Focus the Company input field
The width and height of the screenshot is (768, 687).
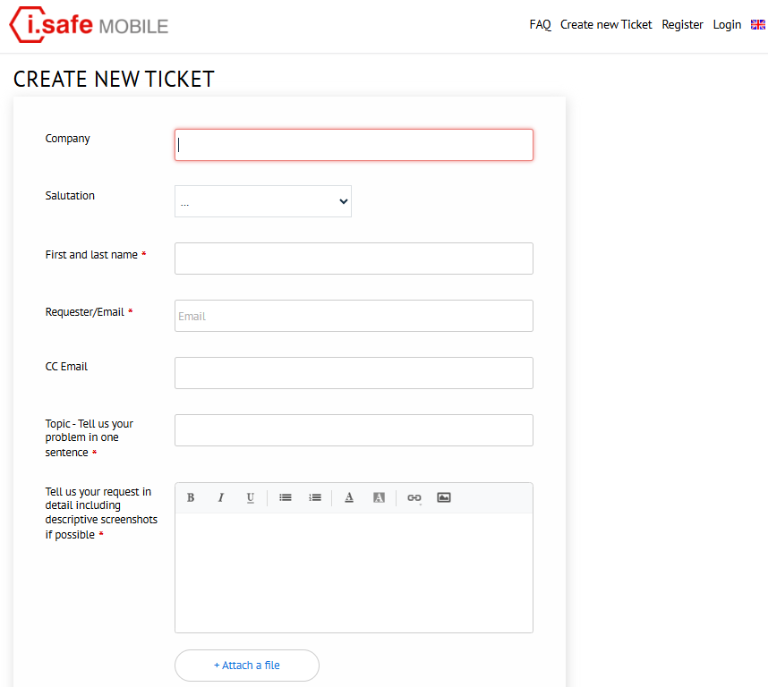(x=354, y=145)
